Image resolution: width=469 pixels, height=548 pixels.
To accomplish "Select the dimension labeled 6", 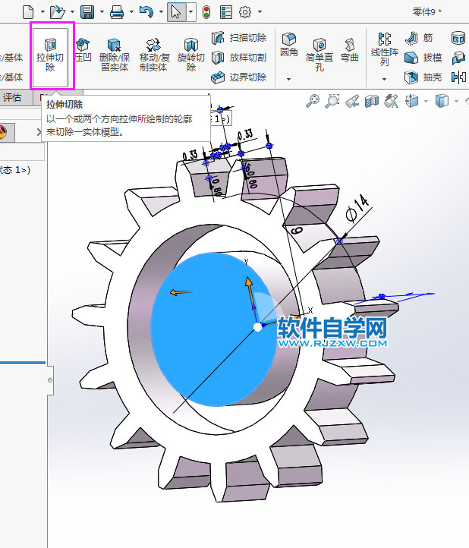I will point(297,230).
